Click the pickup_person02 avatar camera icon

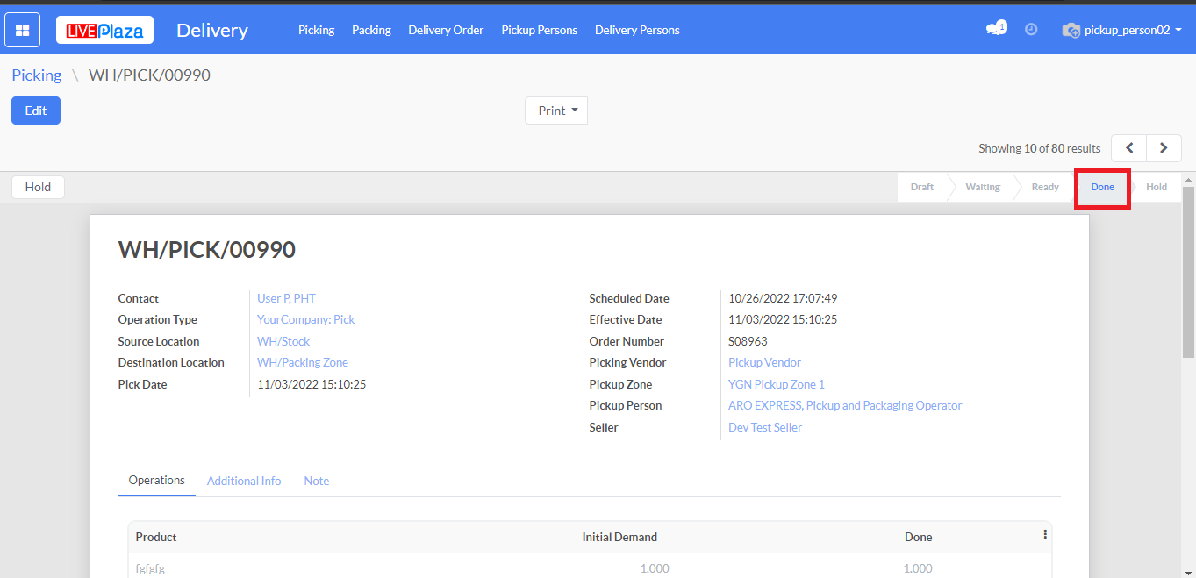[1071, 30]
